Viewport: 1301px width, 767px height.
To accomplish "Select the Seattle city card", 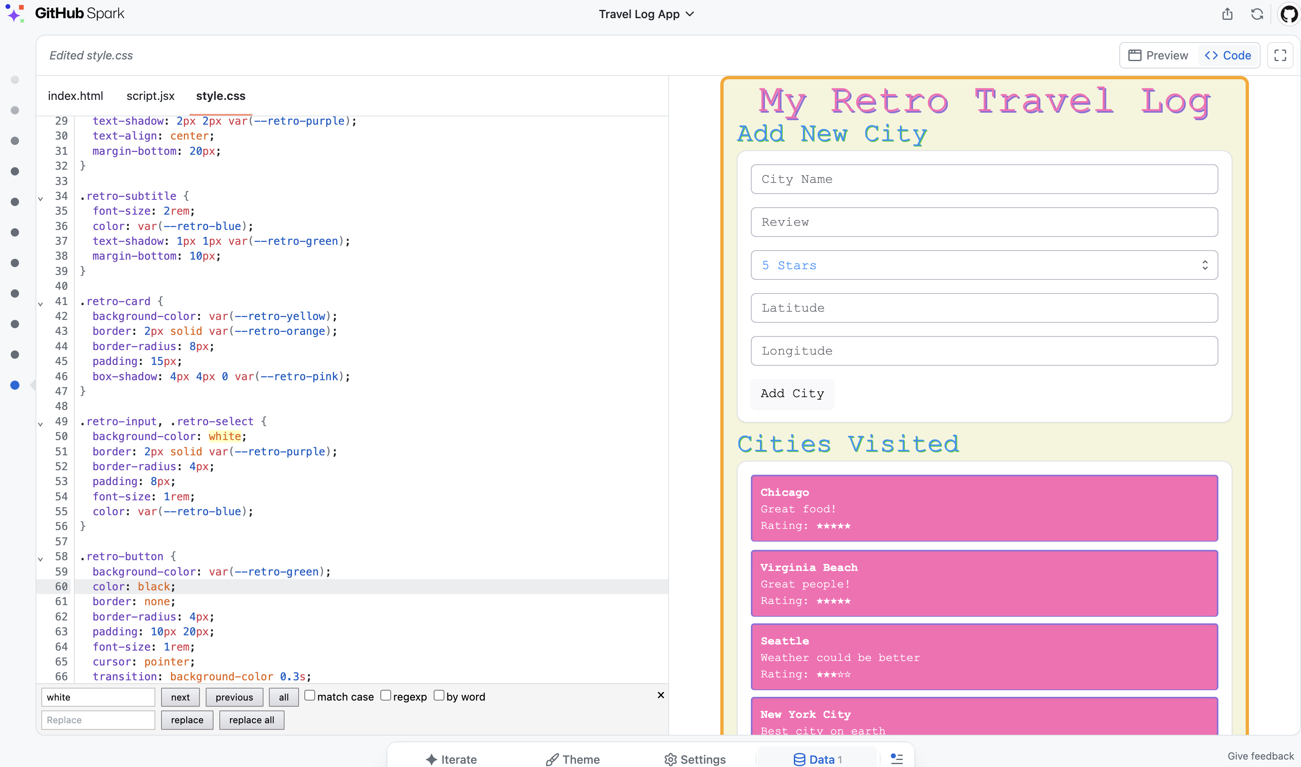I will [984, 656].
